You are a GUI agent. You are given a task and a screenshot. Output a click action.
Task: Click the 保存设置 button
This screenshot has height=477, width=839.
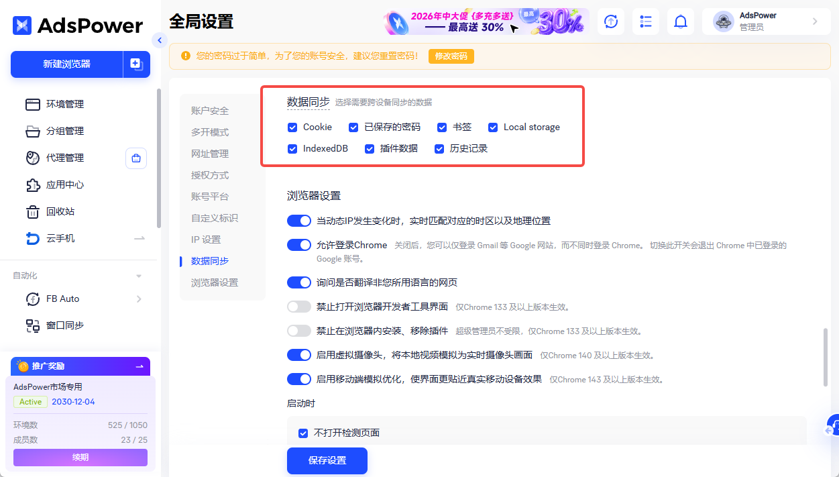pyautogui.click(x=327, y=461)
